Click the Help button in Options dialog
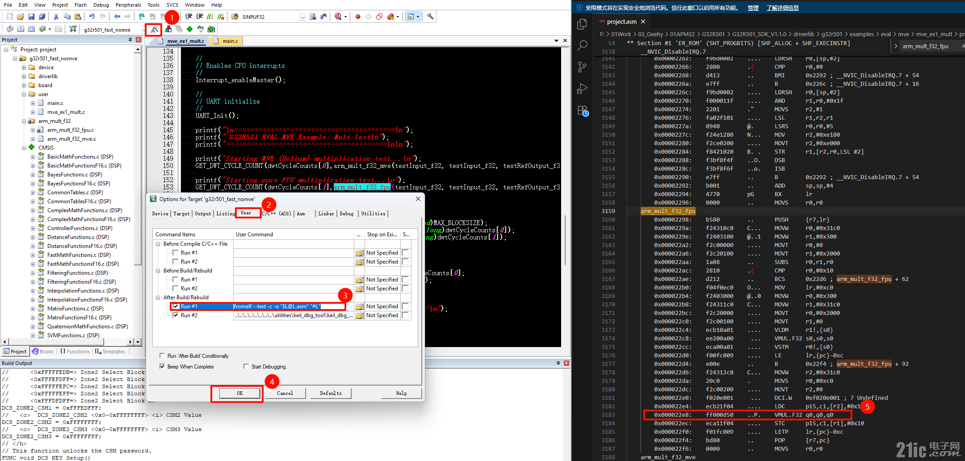Viewport: 965px width, 461px height. pos(401,393)
